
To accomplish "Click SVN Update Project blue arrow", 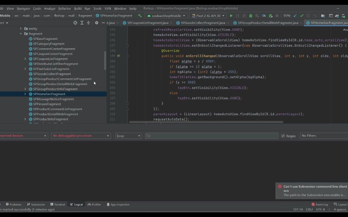I will tap(295, 16).
